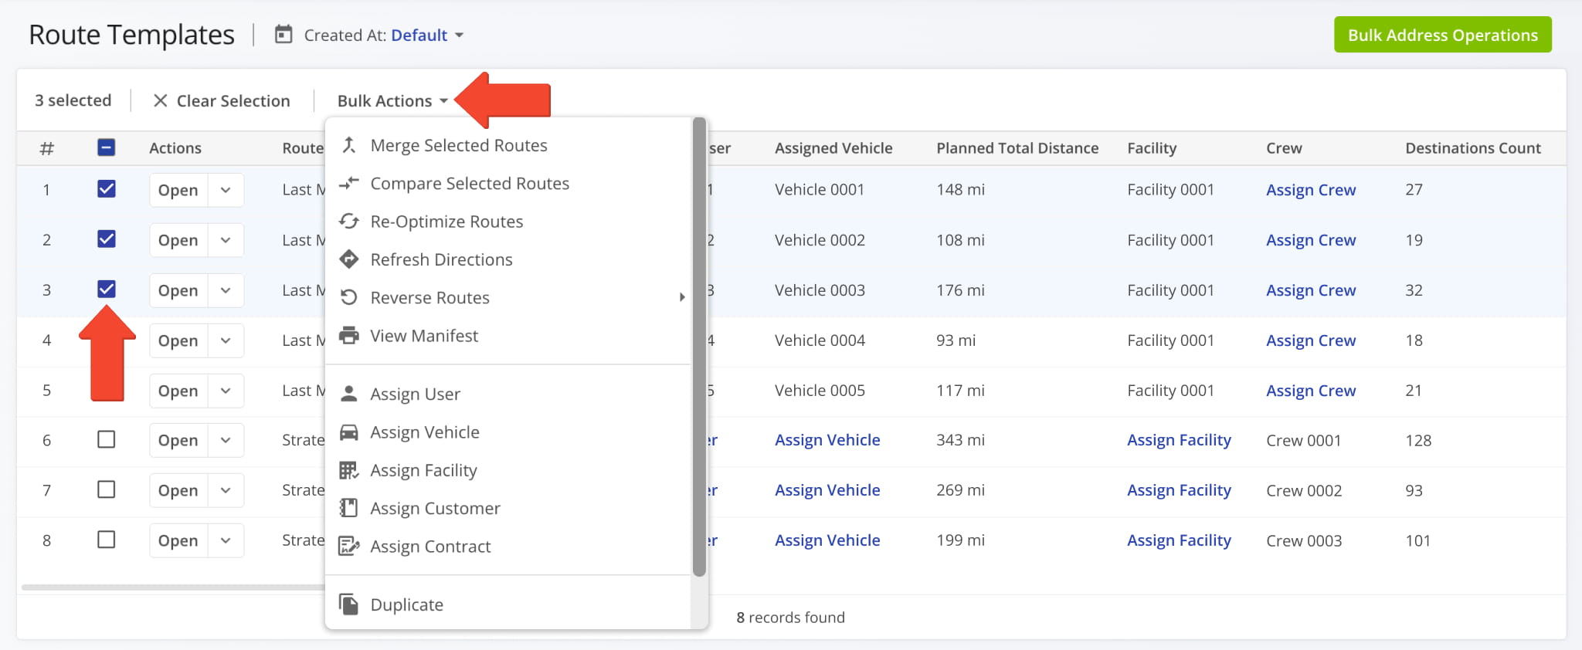Click Assign Facility link for Crew 0002
Image resolution: width=1582 pixels, height=650 pixels.
[1179, 490]
